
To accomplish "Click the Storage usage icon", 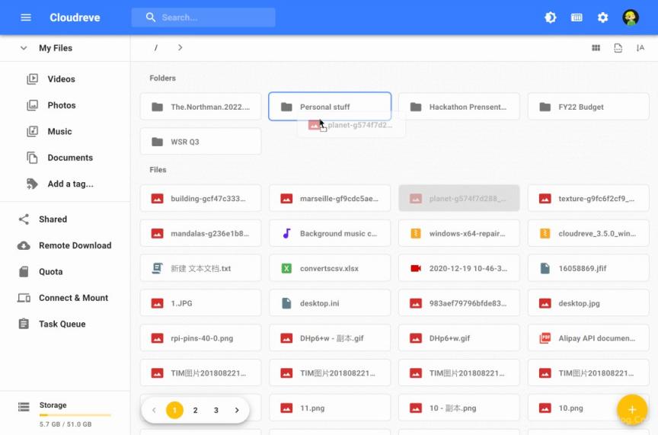I will (24, 407).
